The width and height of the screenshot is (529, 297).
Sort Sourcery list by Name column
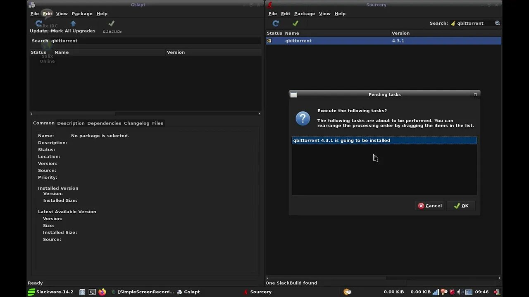337,33
